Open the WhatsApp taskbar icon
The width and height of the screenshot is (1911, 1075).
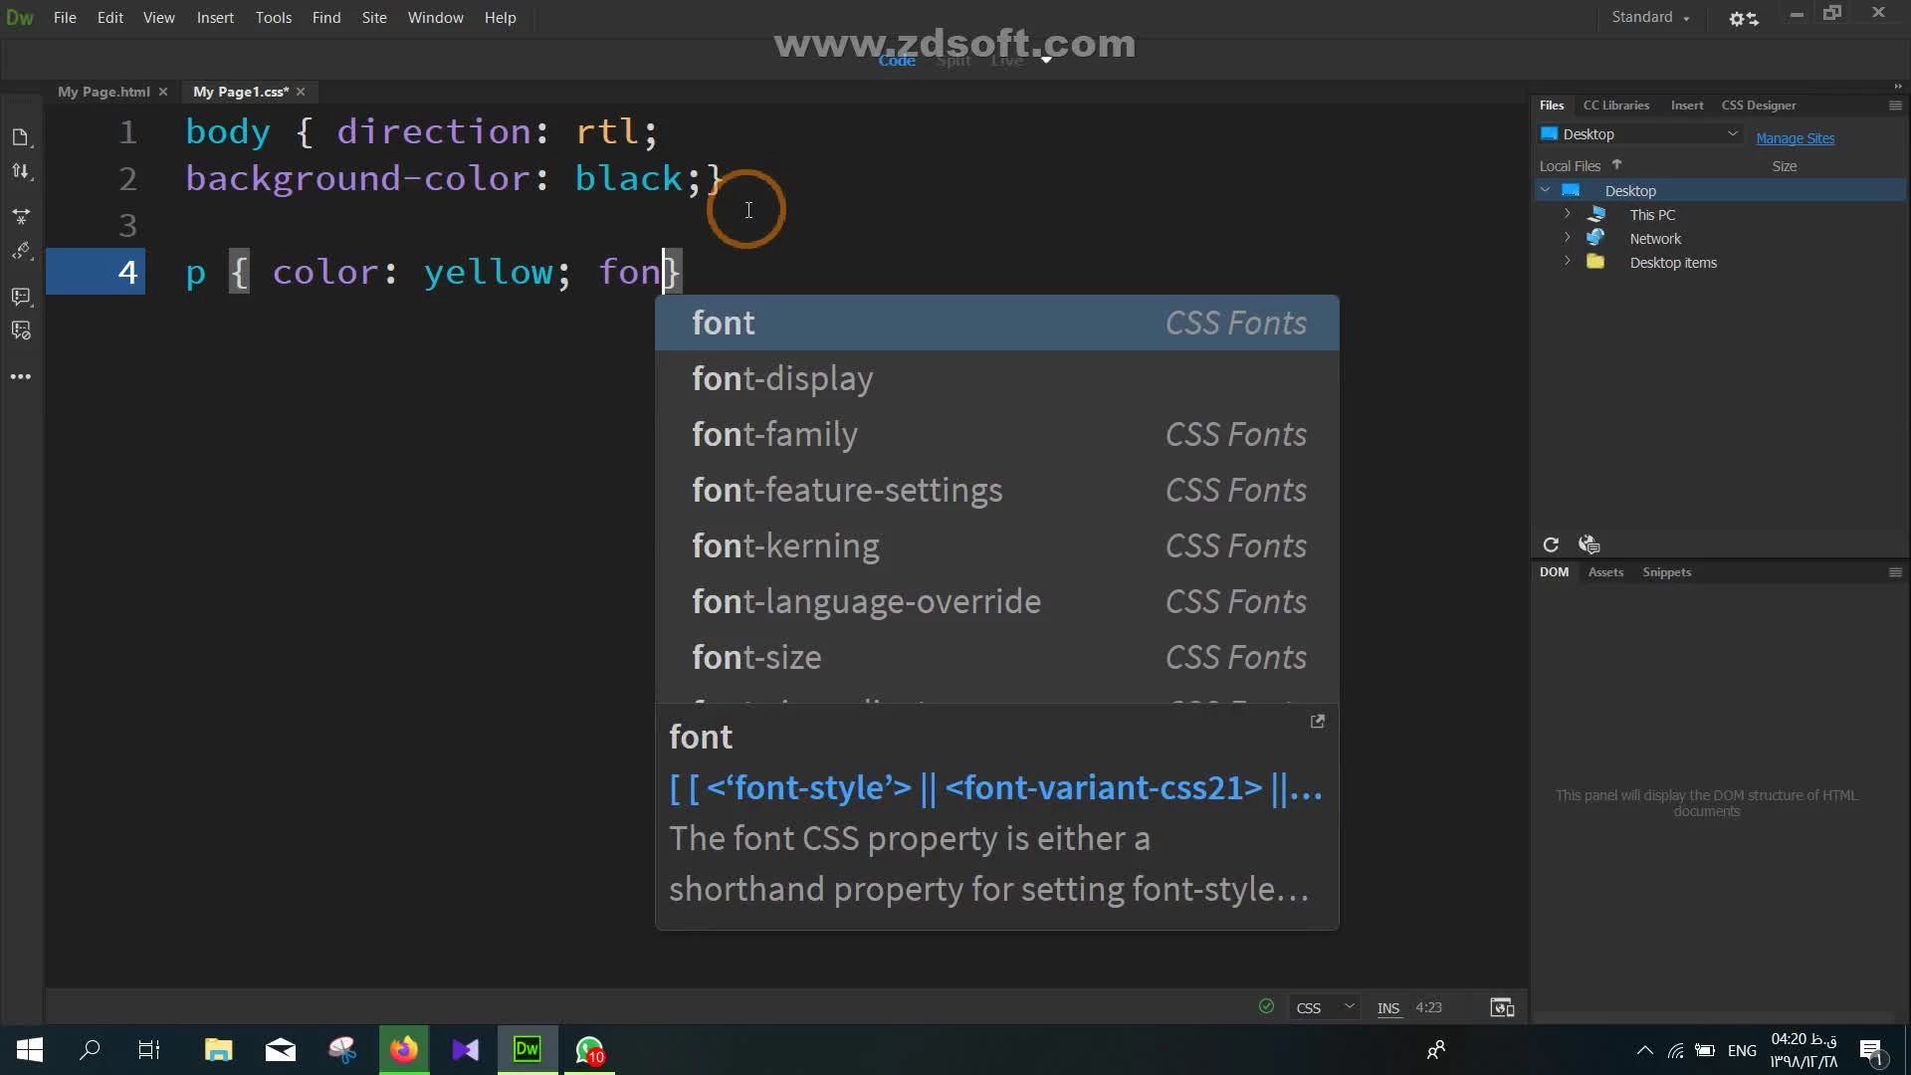(x=589, y=1050)
